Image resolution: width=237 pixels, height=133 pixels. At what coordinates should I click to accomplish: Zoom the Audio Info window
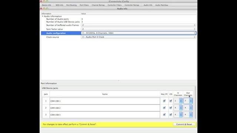(x=47, y=8)
